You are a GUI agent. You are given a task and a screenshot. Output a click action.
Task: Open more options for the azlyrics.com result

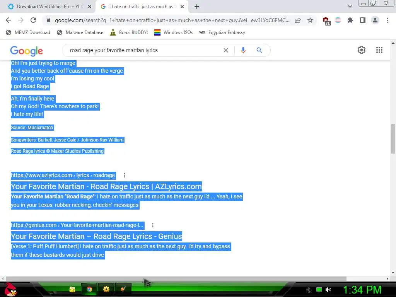point(125,175)
